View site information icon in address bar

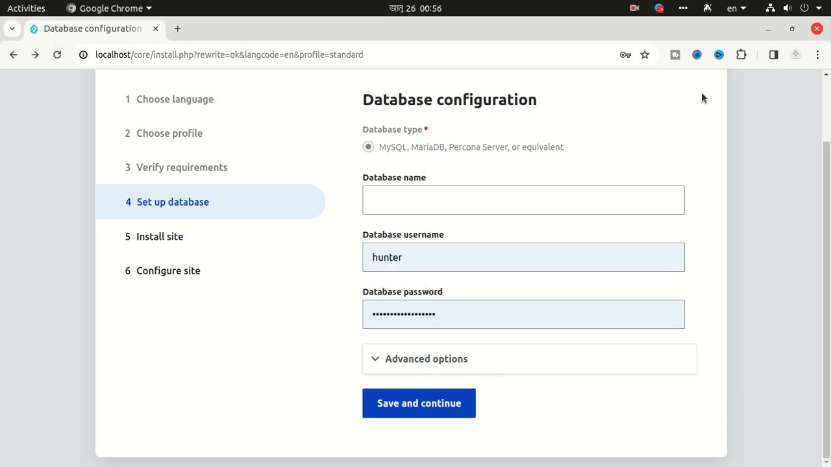83,55
